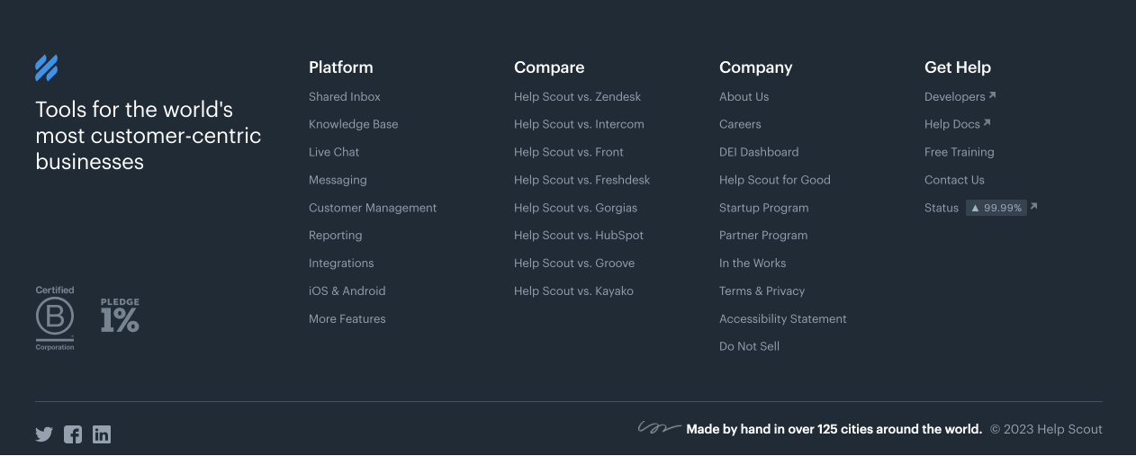Screen dimensions: 1136x456
Task: Click the Company column heading
Action: click(x=755, y=67)
